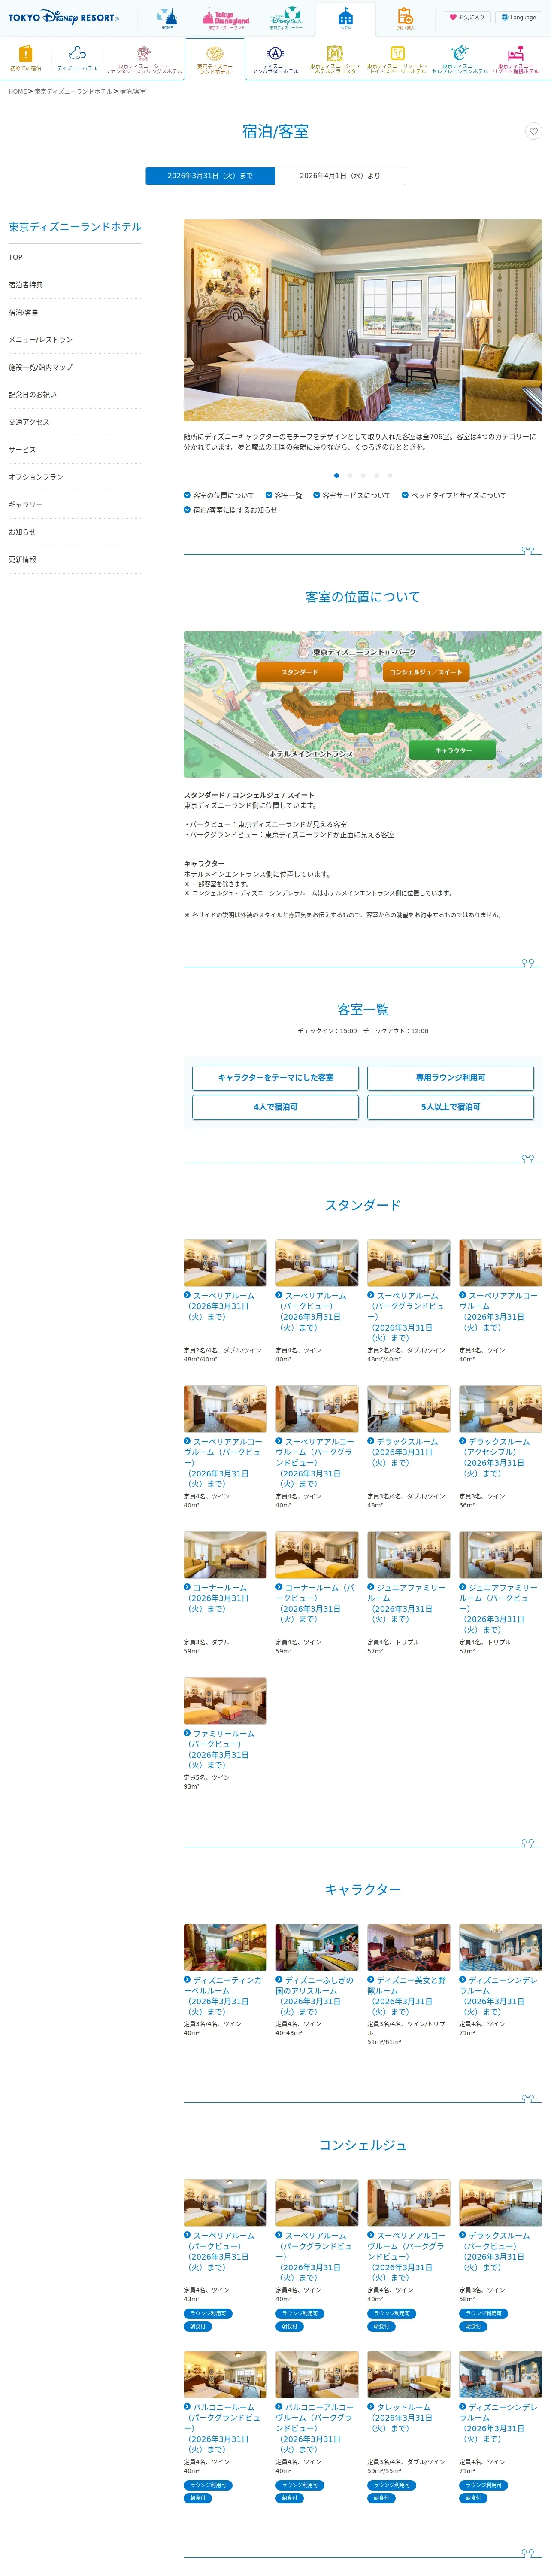Click HOME breadcrumb link
Viewport: 551px width, 2576px height.
tap(18, 91)
